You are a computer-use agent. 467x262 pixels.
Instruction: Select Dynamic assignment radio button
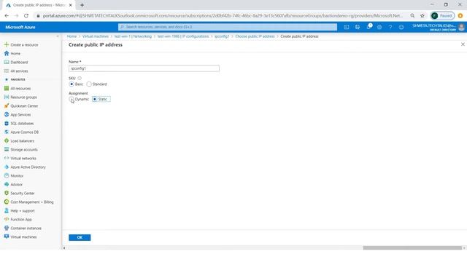pyautogui.click(x=72, y=99)
